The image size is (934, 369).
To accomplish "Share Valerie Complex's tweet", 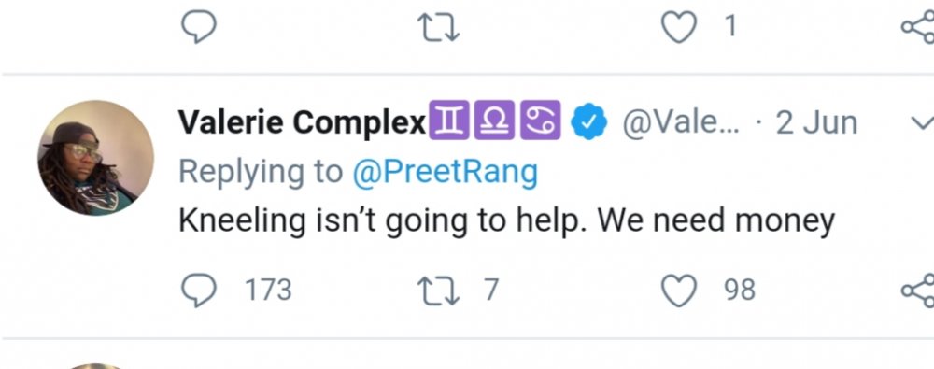I will [918, 291].
